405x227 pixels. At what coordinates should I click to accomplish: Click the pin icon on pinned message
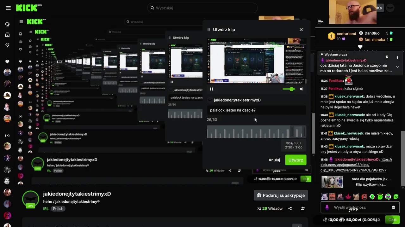click(387, 57)
